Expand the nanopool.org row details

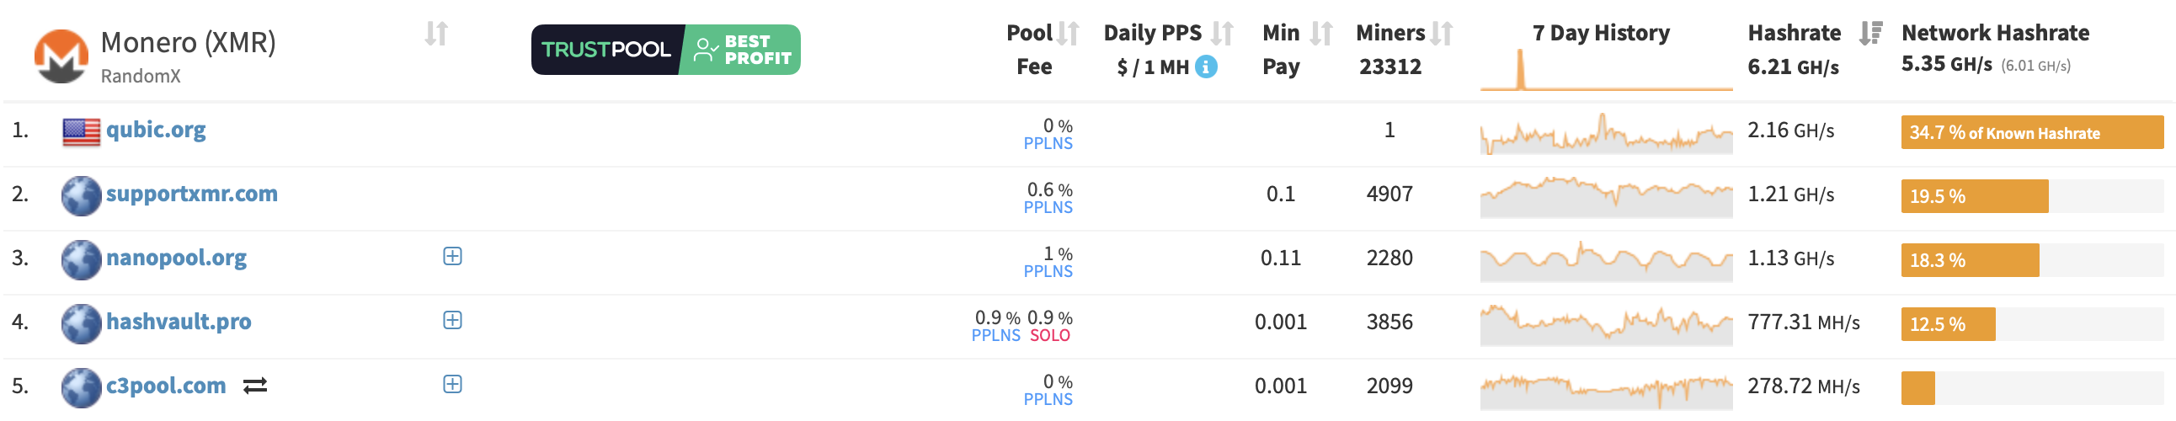pyautogui.click(x=453, y=256)
